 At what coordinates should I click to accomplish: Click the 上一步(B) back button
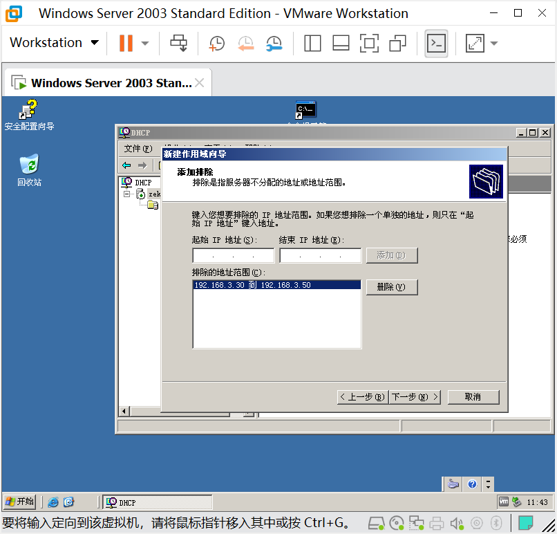pyautogui.click(x=363, y=397)
